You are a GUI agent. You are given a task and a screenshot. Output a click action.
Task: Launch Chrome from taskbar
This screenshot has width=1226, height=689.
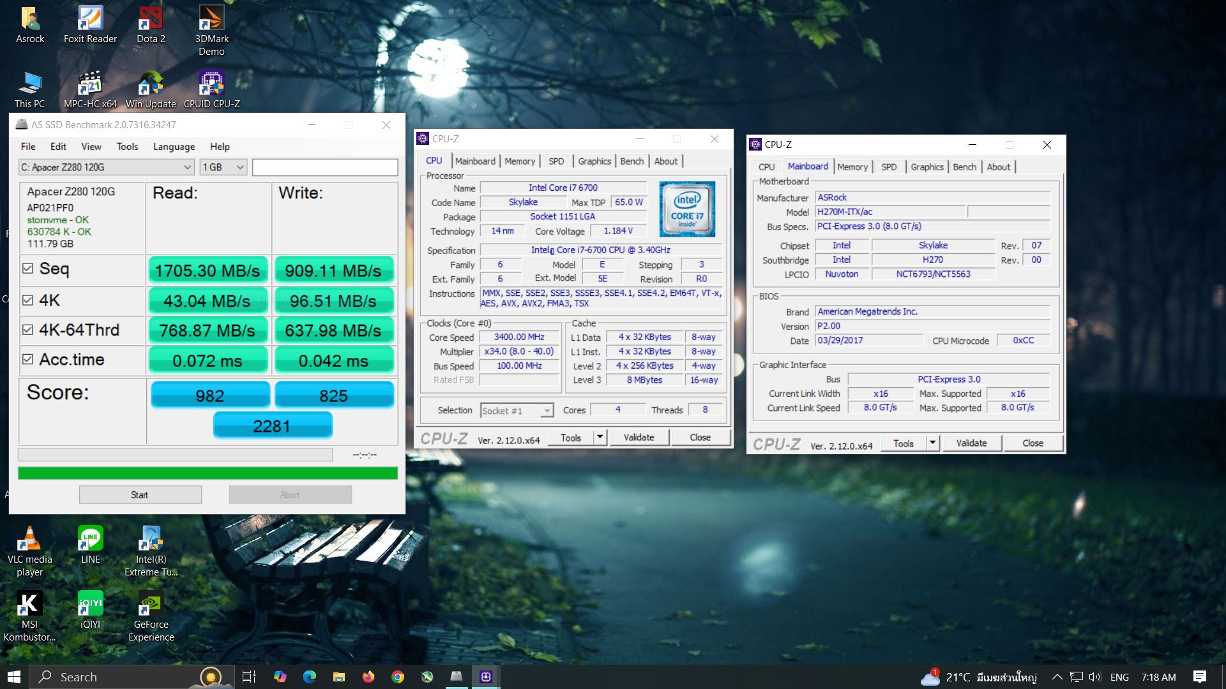(398, 677)
